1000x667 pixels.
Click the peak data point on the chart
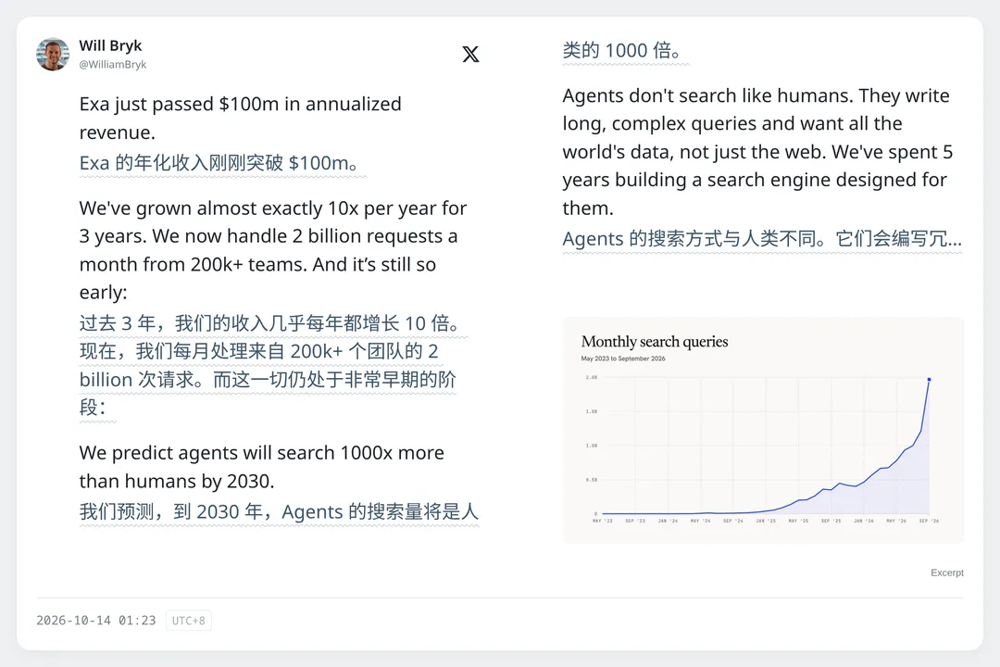tap(930, 379)
